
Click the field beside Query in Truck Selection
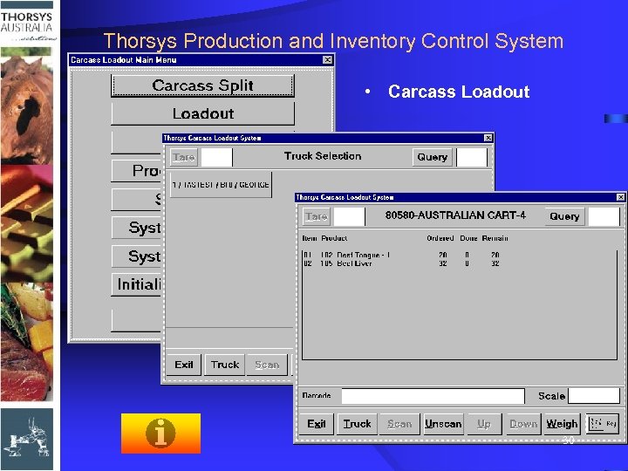pyautogui.click(x=472, y=157)
